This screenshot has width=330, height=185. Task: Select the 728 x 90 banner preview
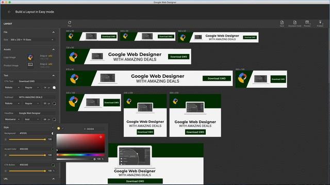tap(128, 57)
